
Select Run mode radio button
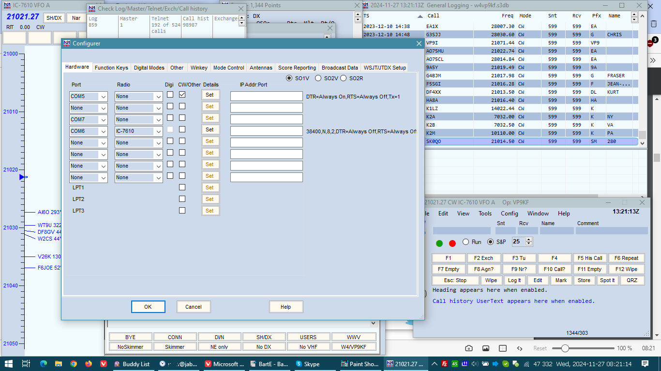[466, 242]
